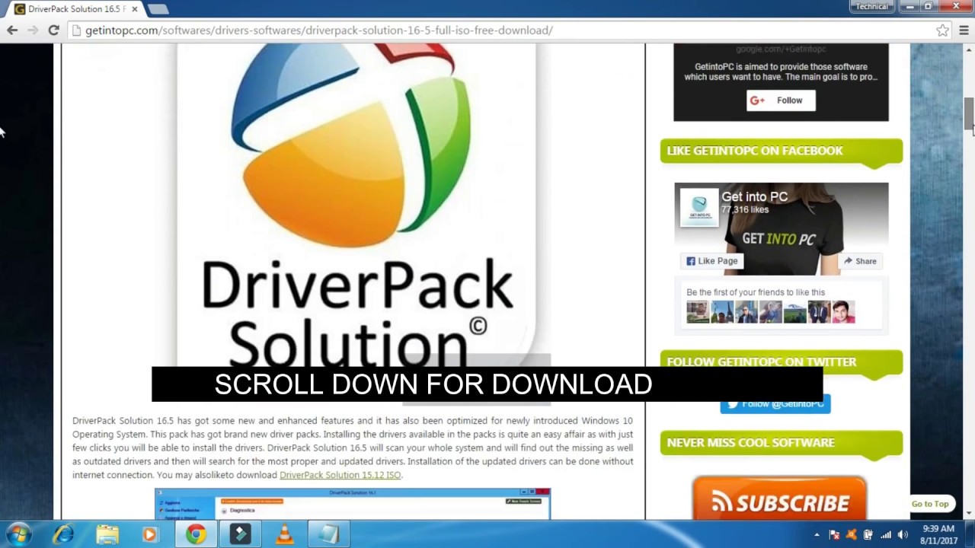
Task: Open the notepad-style app on the taskbar
Action: click(328, 534)
